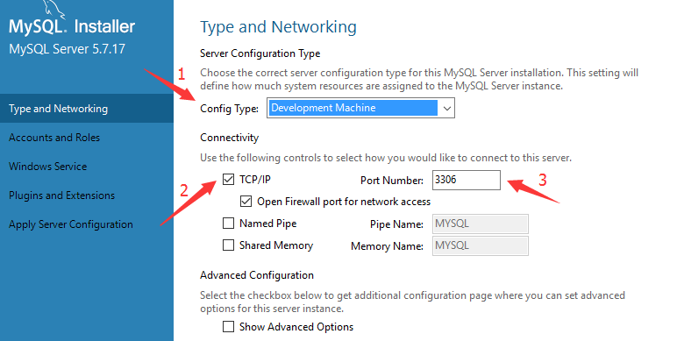Click the Shared Memory label text
The height and width of the screenshot is (341, 677).
point(276,245)
